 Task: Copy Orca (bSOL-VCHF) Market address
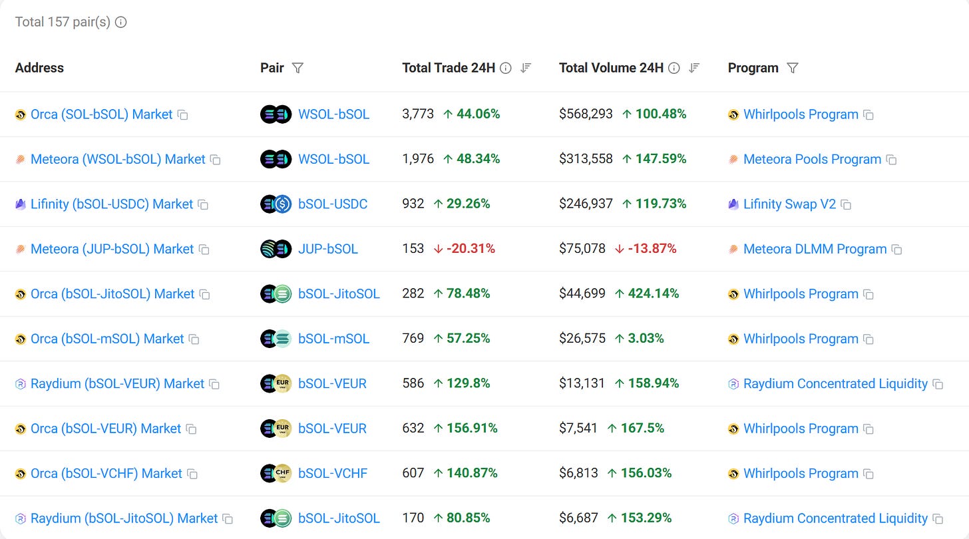(192, 474)
